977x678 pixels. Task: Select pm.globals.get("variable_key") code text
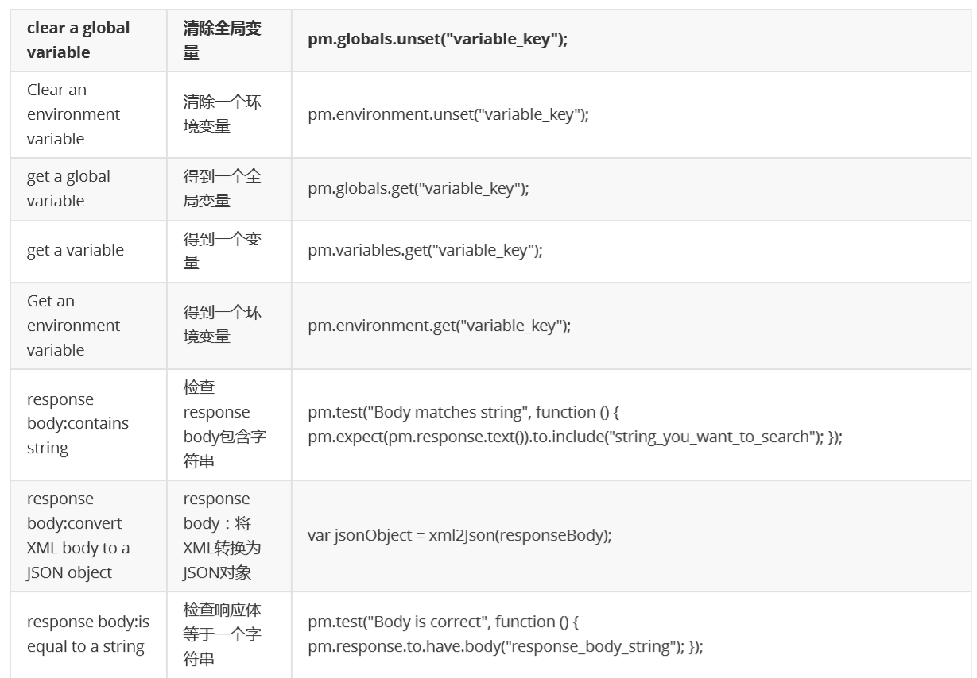tap(418, 189)
